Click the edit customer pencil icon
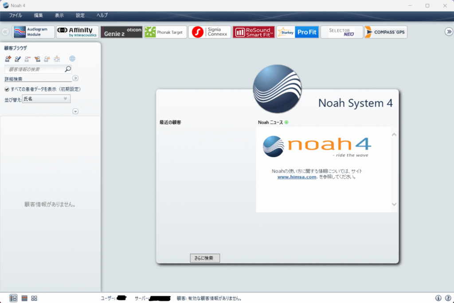Viewport: 454px width, 303px height. 18,59
